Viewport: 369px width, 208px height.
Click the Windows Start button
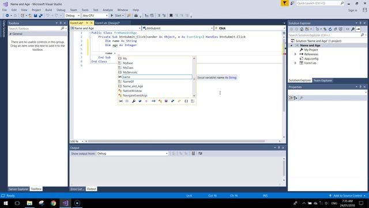tap(6, 203)
